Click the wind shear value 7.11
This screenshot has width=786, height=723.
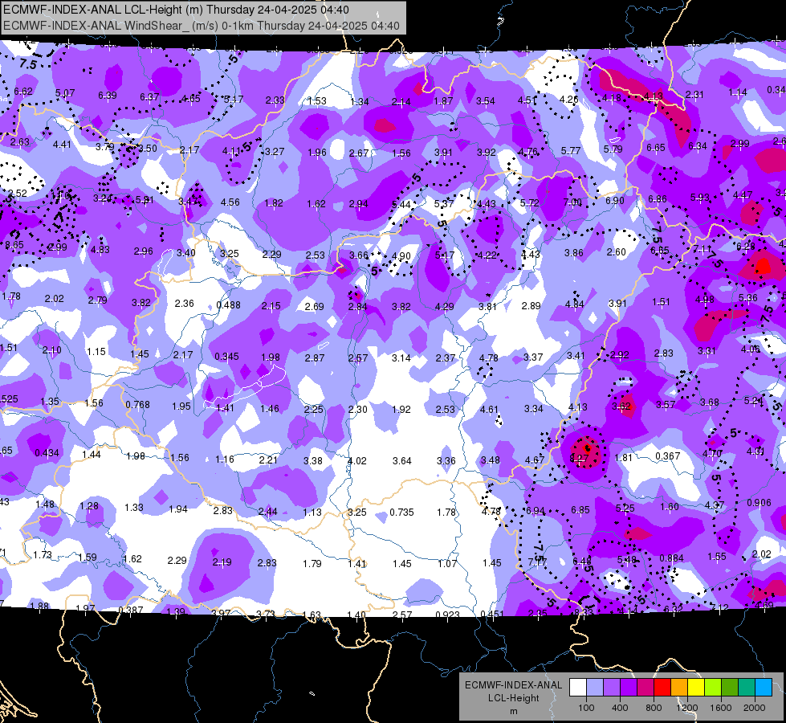(x=703, y=249)
